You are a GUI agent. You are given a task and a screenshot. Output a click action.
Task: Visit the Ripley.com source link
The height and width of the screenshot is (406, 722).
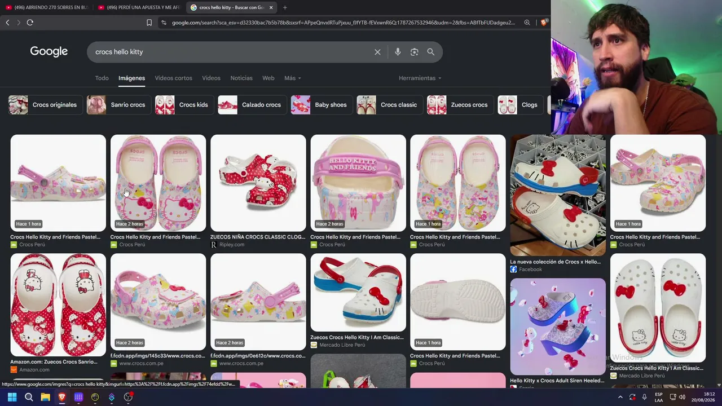[232, 245]
